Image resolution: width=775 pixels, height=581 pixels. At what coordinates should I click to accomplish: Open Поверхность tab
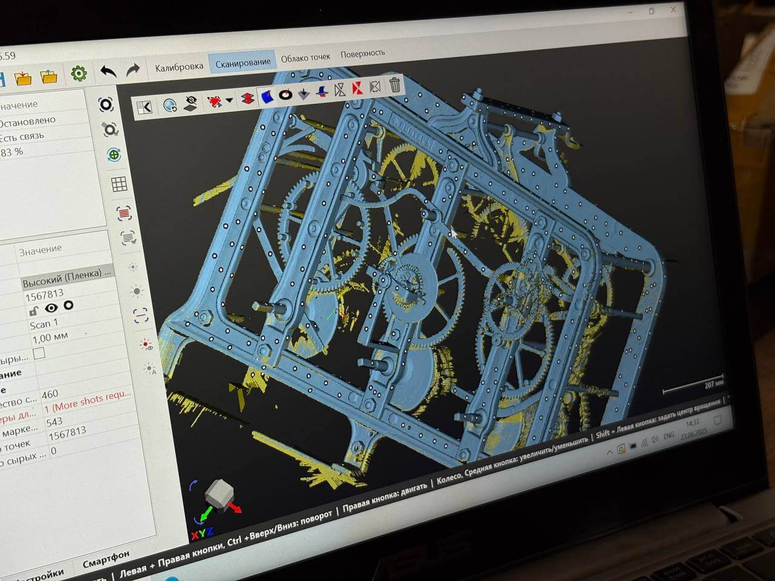pos(363,53)
